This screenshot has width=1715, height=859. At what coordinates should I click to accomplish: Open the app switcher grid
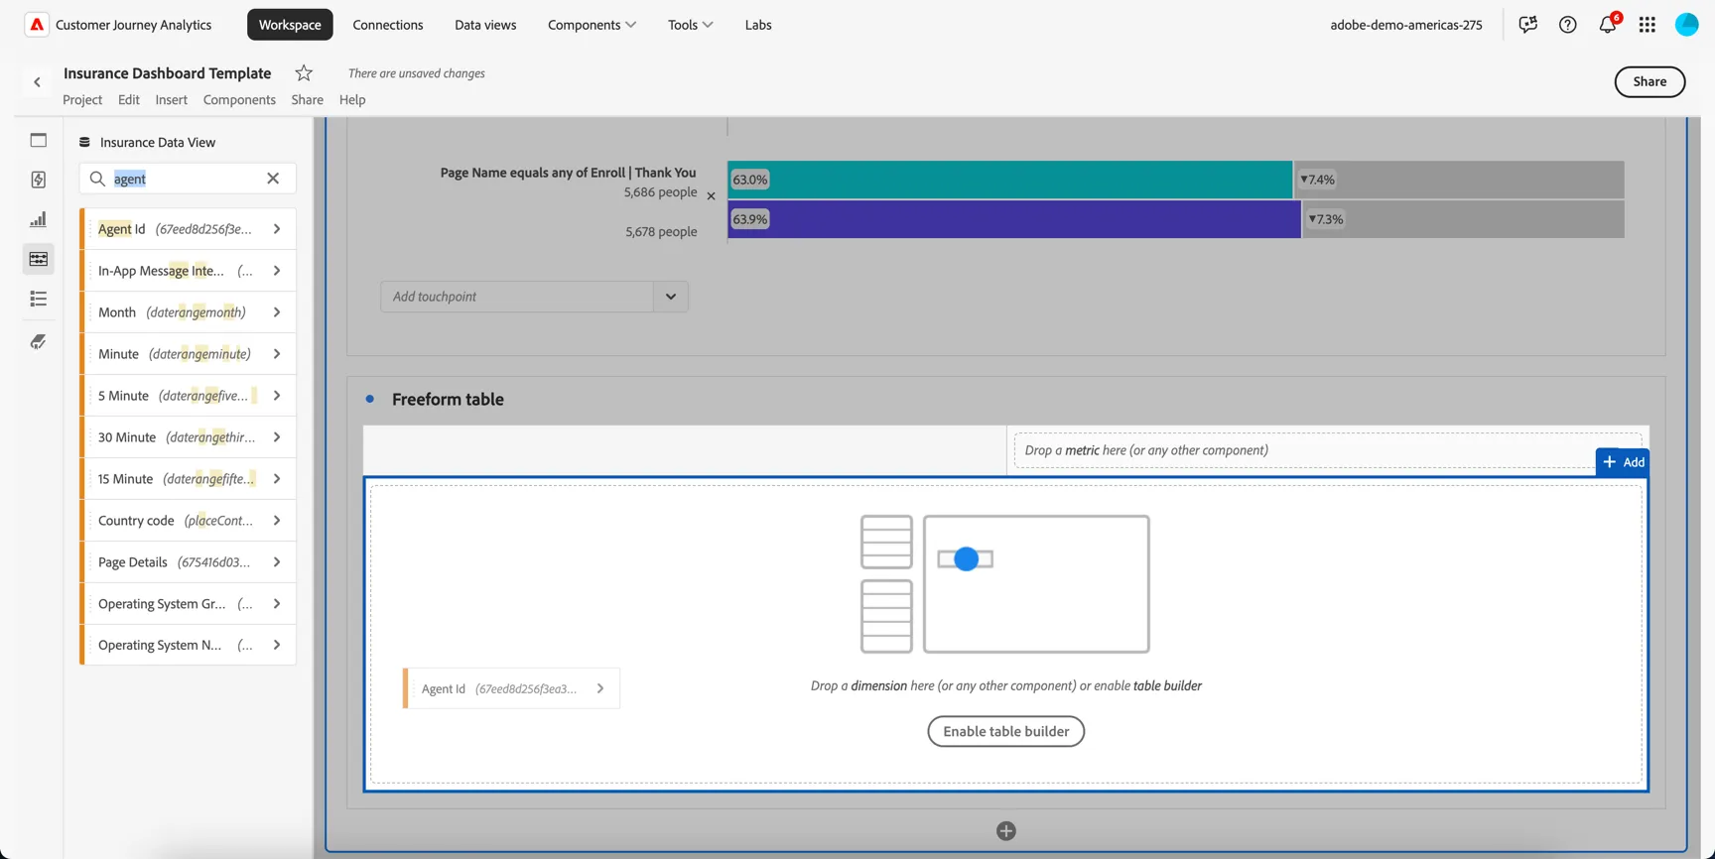click(x=1648, y=25)
